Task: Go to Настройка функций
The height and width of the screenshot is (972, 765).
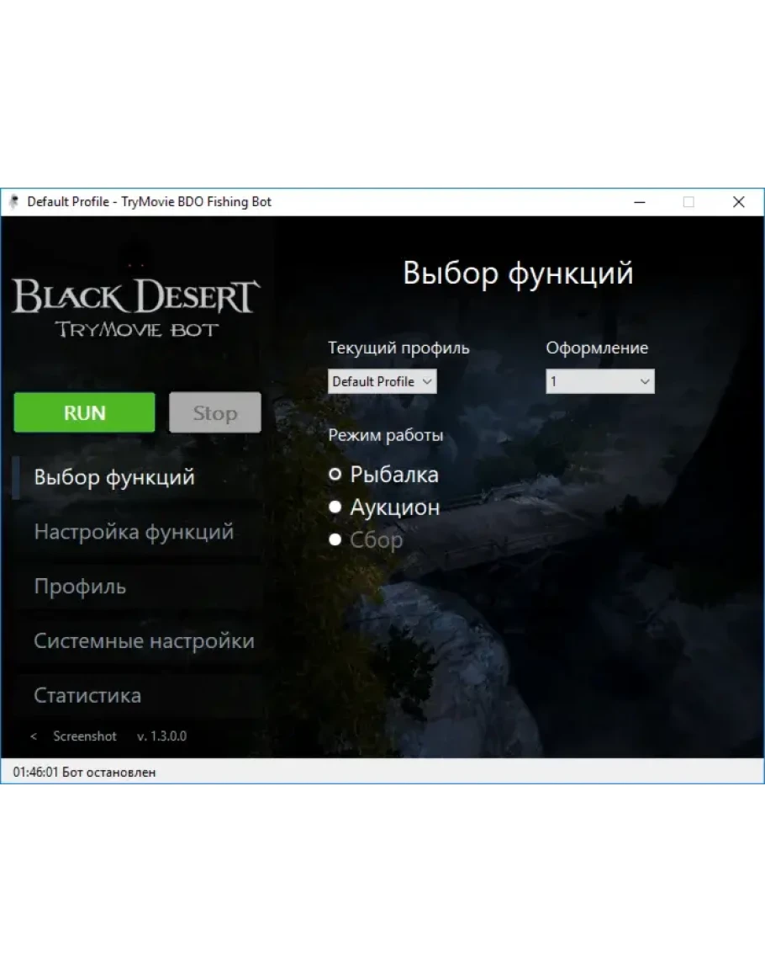Action: [134, 532]
